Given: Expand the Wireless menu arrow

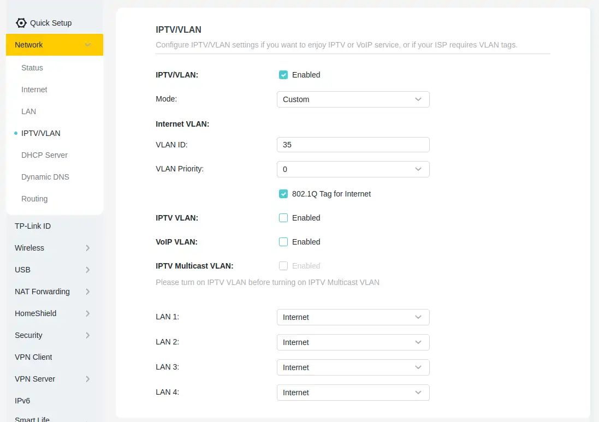Looking at the screenshot, I should (x=88, y=248).
